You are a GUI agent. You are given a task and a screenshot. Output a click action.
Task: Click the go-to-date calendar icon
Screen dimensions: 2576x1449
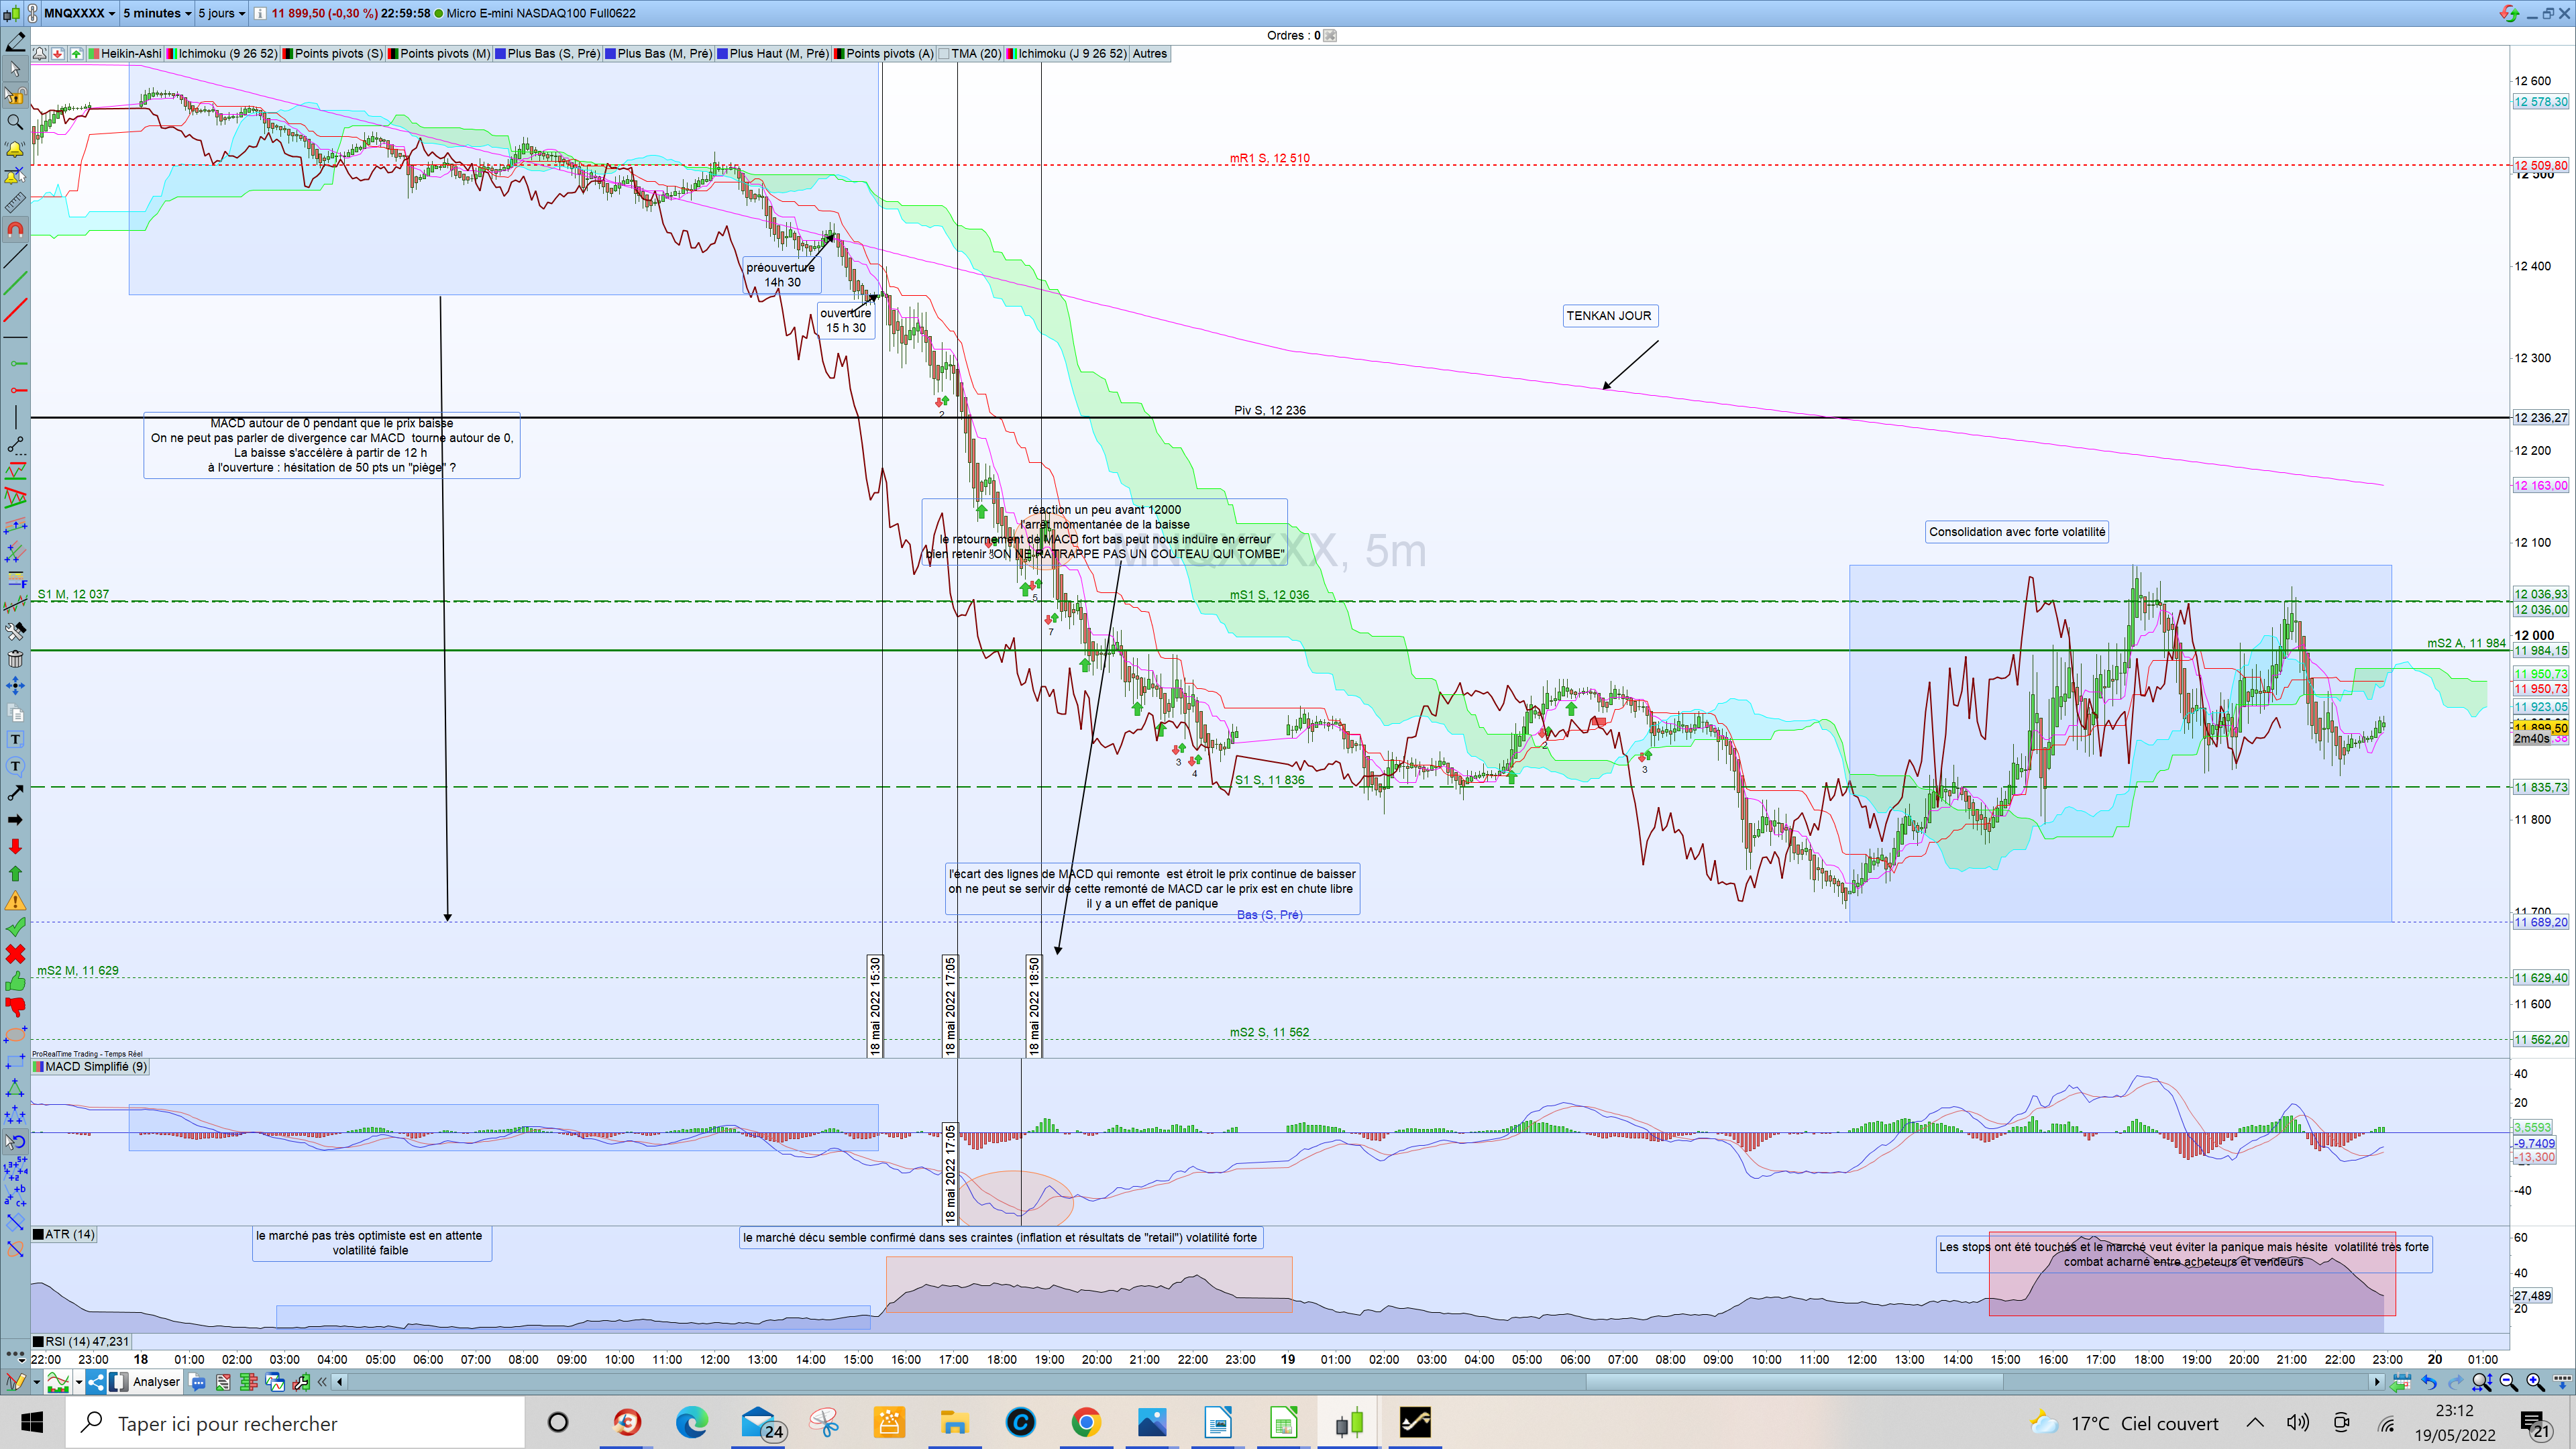2400,1382
